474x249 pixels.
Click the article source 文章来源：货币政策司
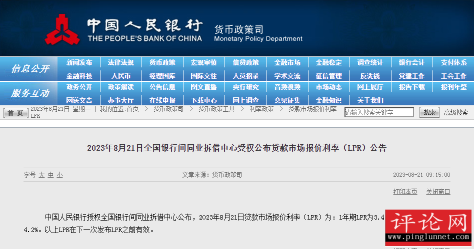212,175
